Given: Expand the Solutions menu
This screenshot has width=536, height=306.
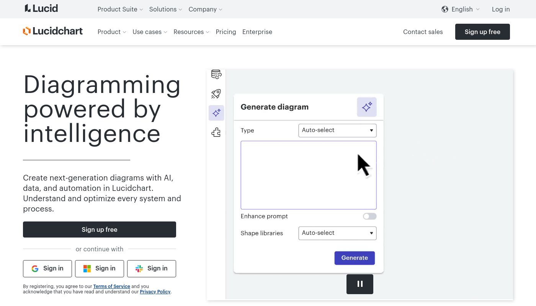Looking at the screenshot, I should [x=166, y=9].
